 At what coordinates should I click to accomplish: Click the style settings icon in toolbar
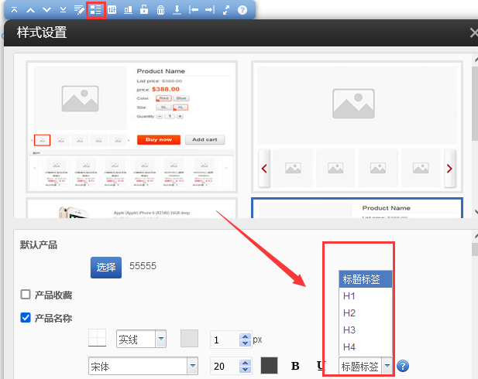point(96,10)
